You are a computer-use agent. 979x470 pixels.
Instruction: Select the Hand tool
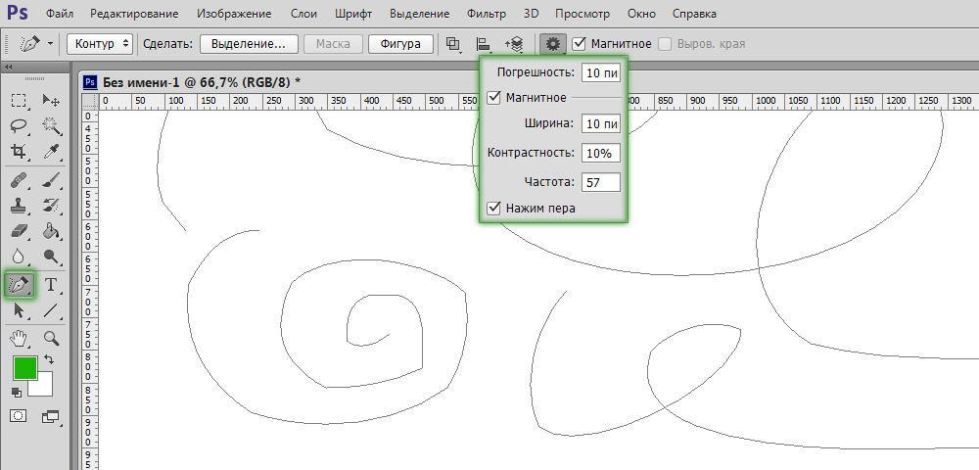click(x=20, y=339)
